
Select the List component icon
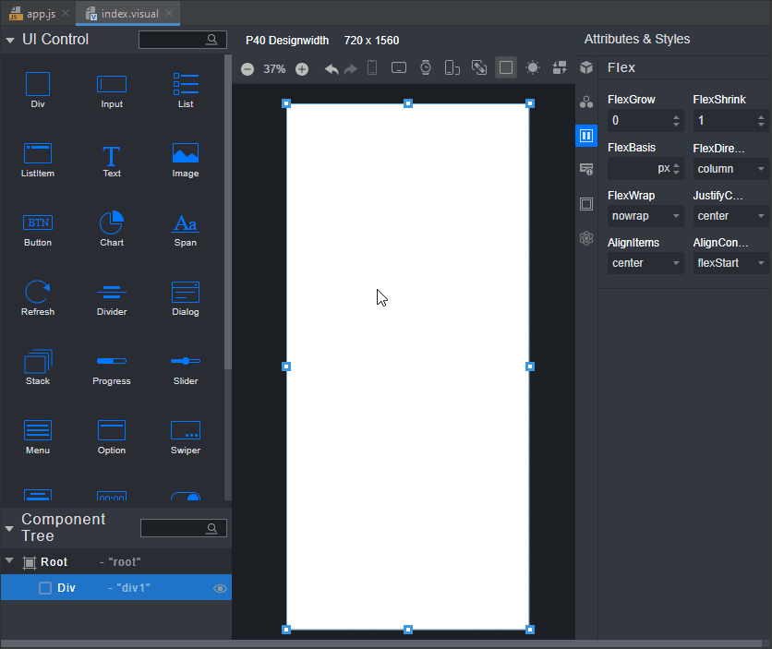tap(186, 84)
